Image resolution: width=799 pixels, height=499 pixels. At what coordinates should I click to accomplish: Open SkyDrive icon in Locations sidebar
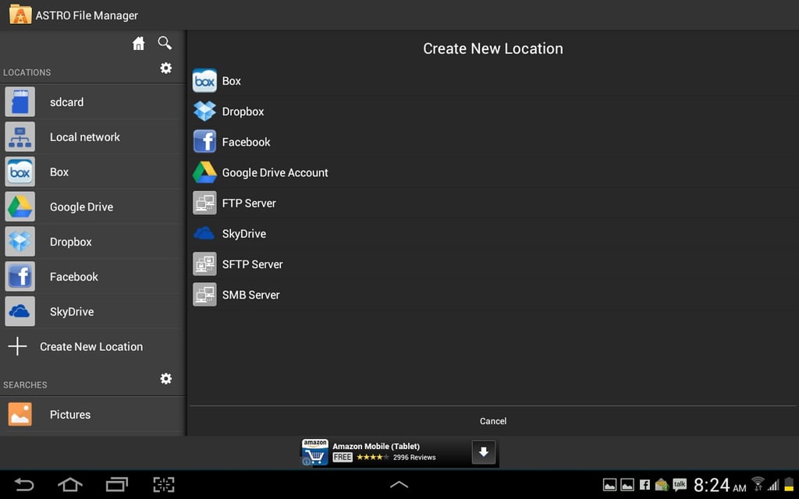20,311
